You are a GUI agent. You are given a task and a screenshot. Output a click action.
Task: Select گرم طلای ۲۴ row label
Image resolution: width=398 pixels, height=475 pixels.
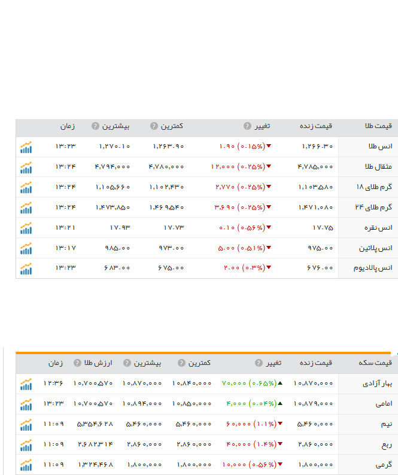(x=373, y=207)
